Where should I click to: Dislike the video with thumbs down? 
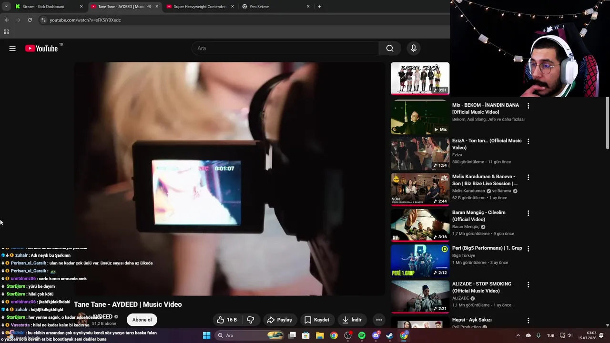click(251, 320)
